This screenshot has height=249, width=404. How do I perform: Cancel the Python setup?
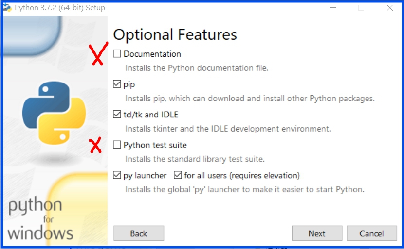pos(371,233)
